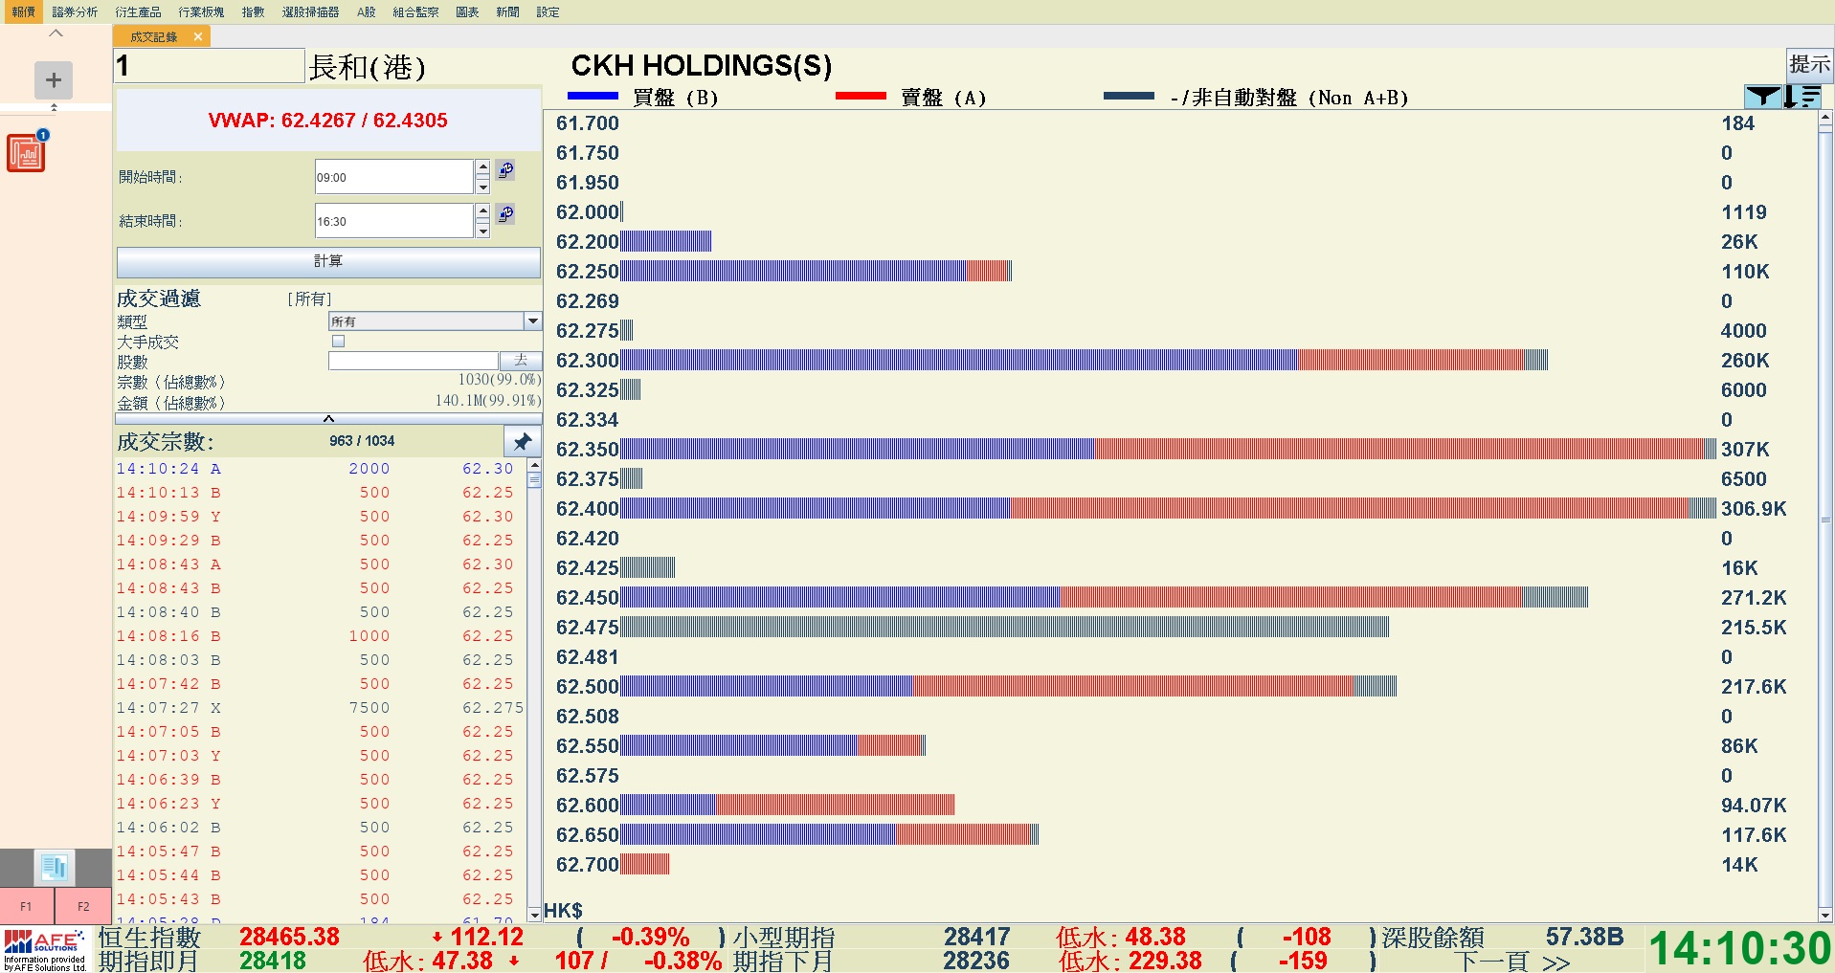Image resolution: width=1835 pixels, height=973 pixels.
Task: Select the trade row at 14:10:24
Action: (x=320, y=469)
